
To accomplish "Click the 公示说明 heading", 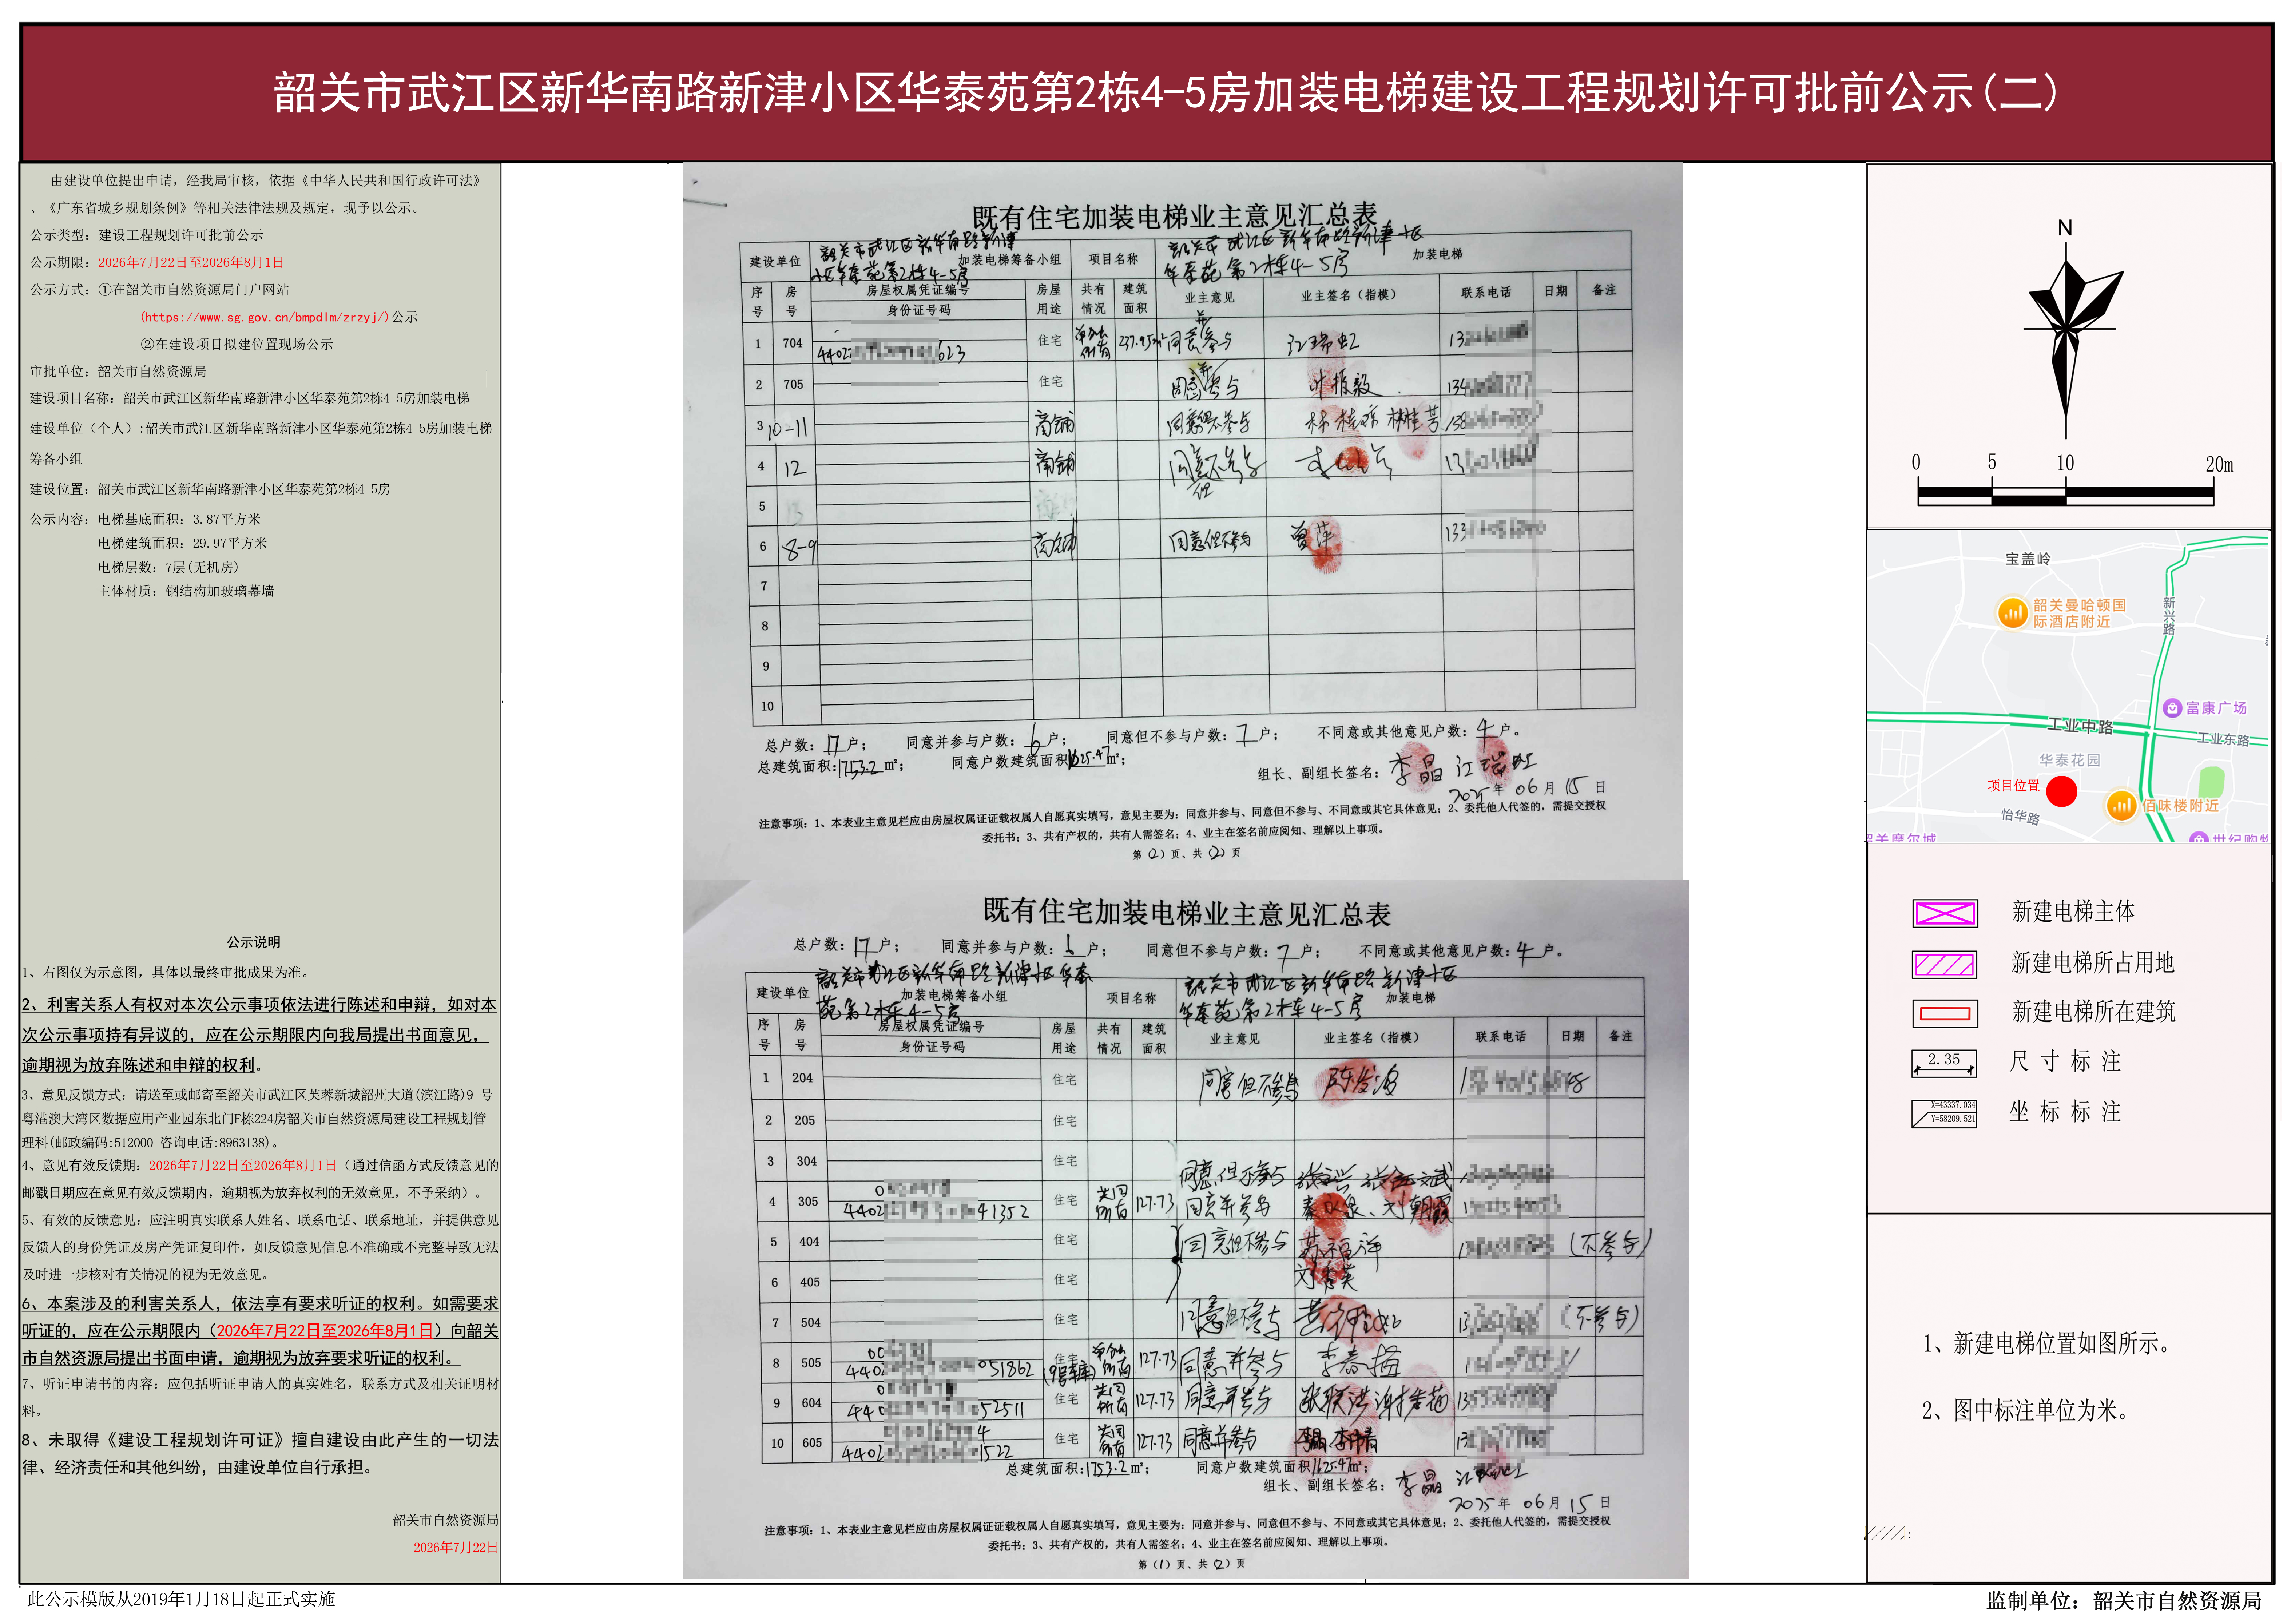I will [x=253, y=942].
